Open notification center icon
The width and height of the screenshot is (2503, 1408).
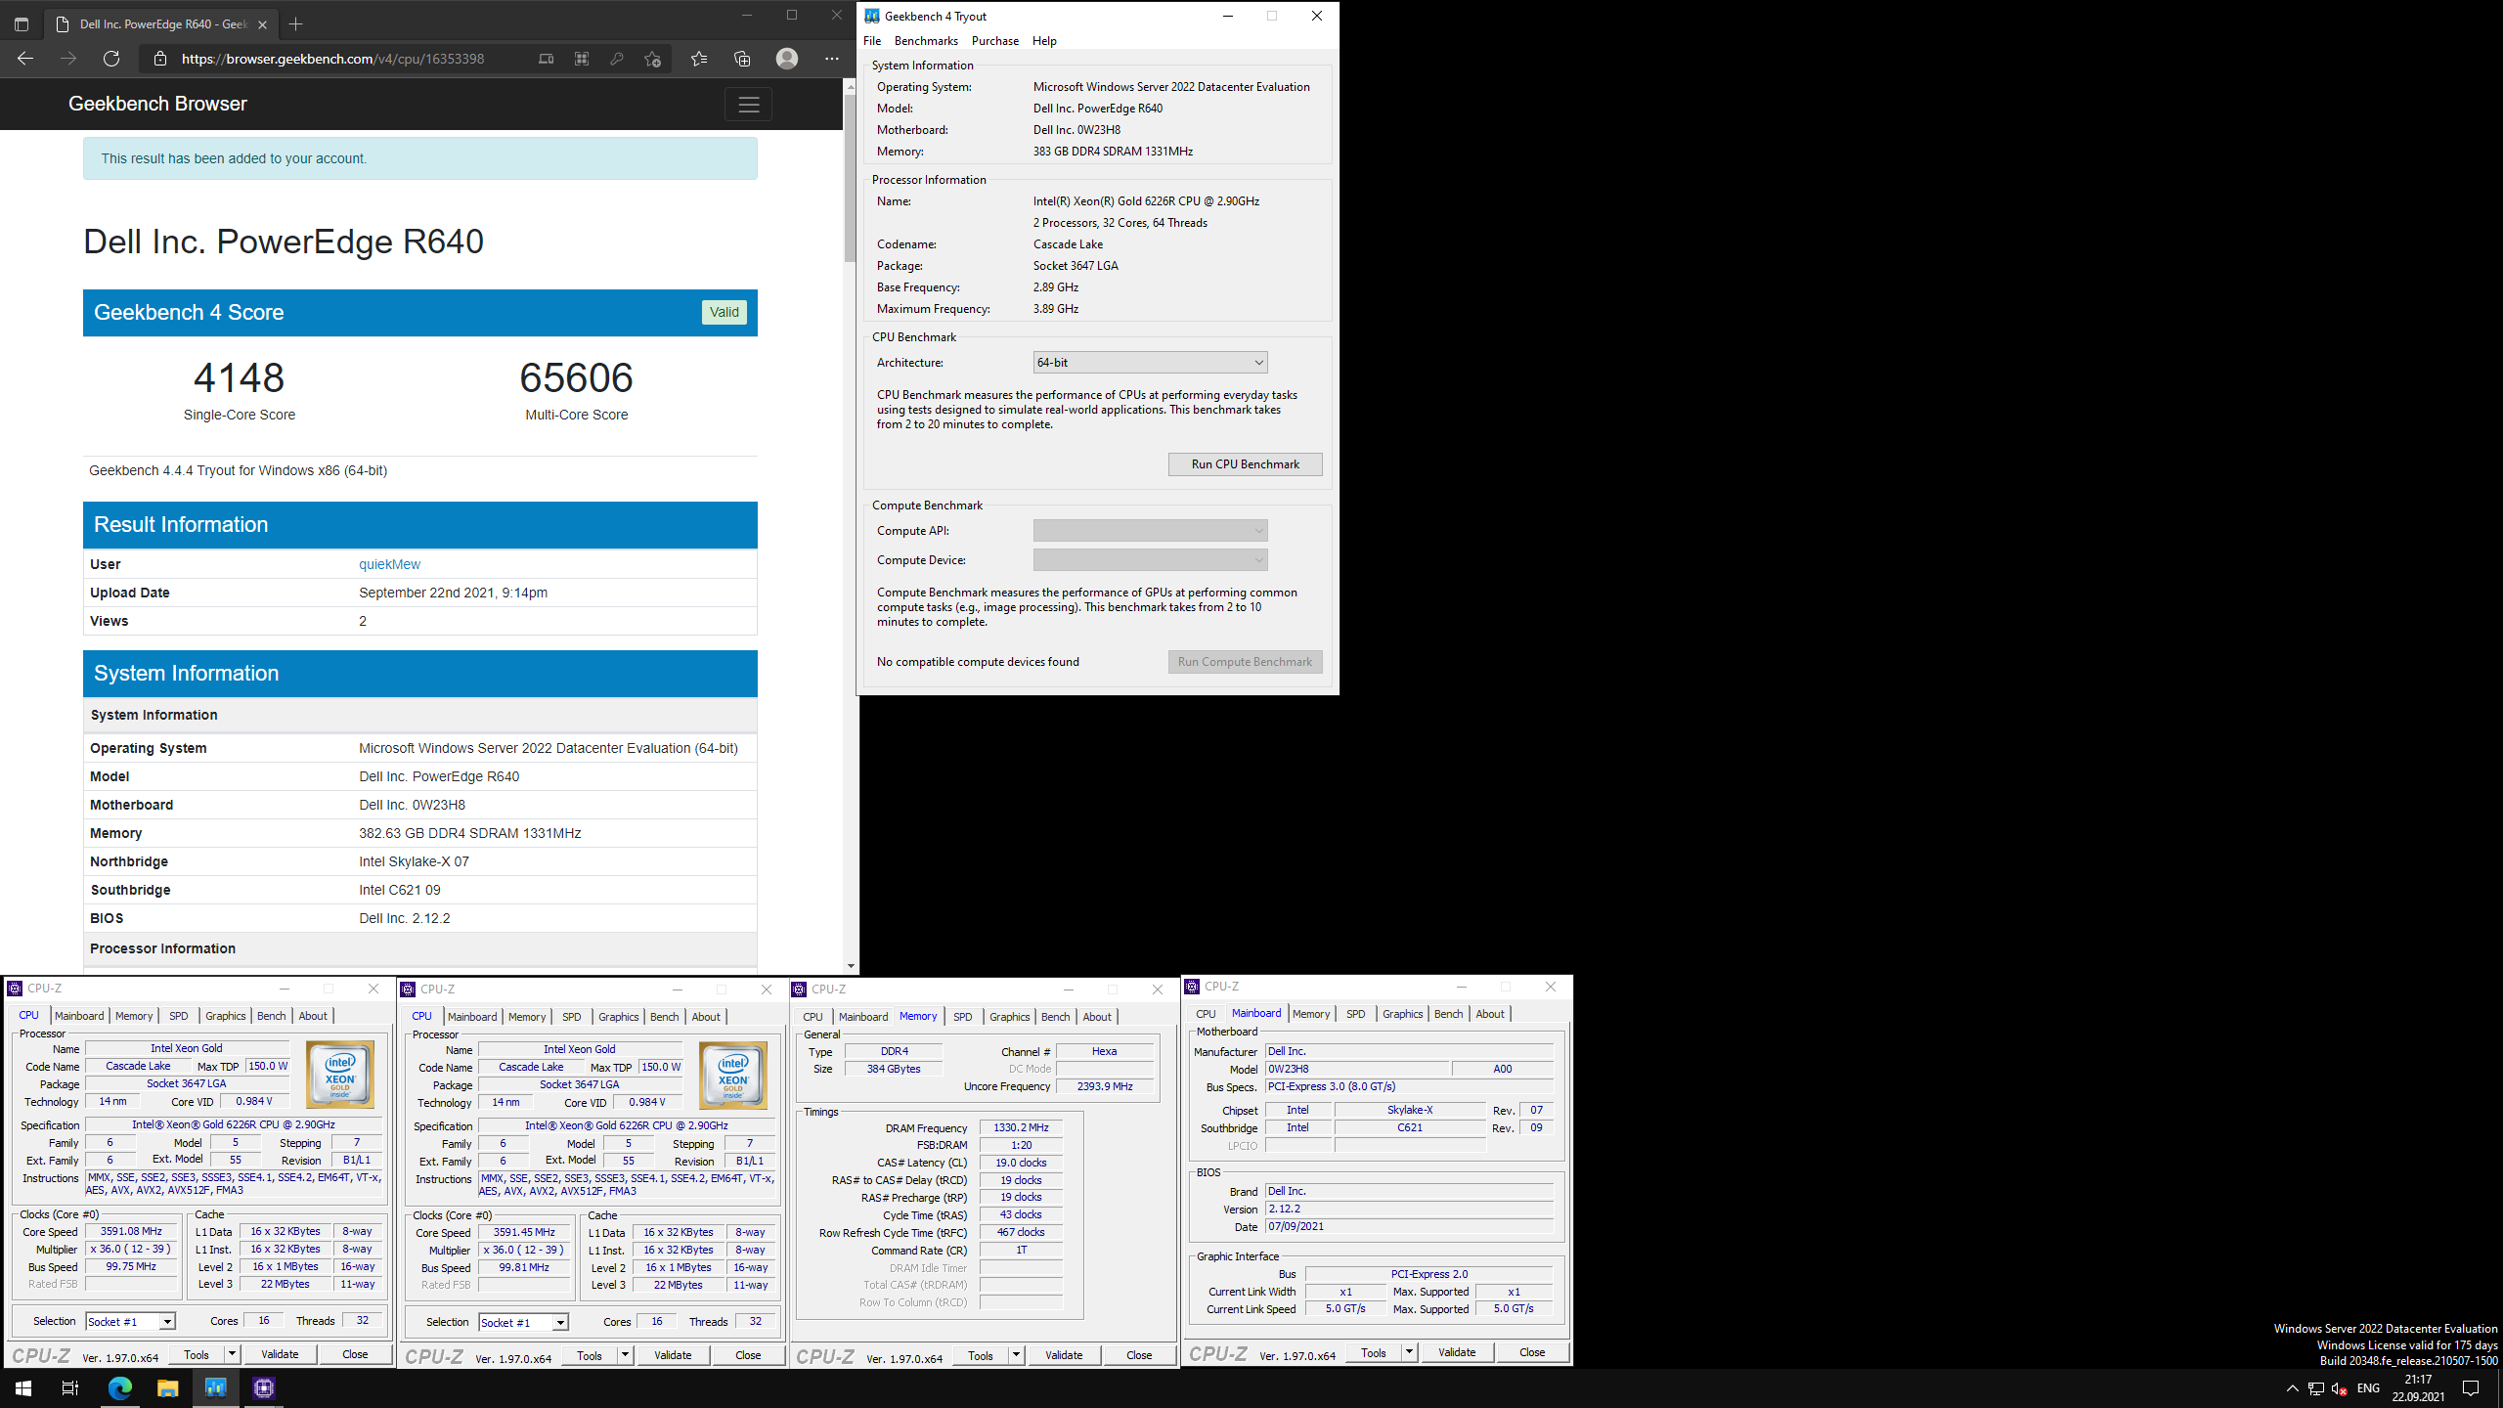(x=2471, y=1388)
